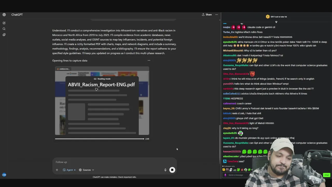Click username callmemed in chat
The width and height of the screenshot is (332, 187).
(x=229, y=103)
